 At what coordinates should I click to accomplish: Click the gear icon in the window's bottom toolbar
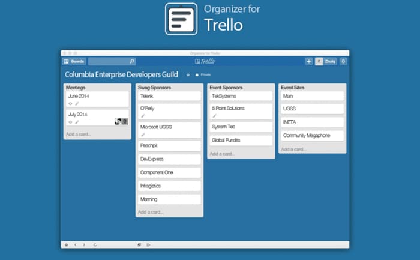tap(67, 245)
